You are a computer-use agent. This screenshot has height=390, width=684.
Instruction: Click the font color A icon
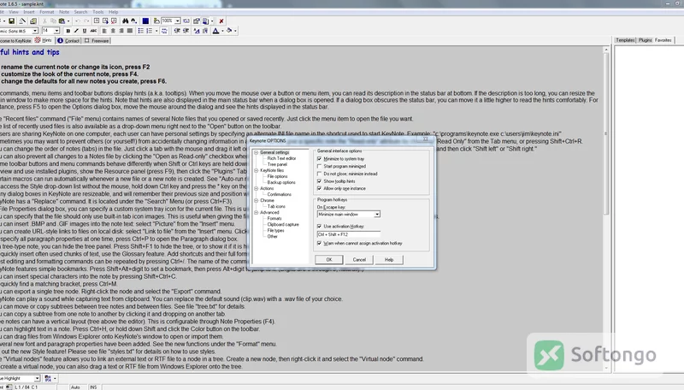tap(215, 31)
